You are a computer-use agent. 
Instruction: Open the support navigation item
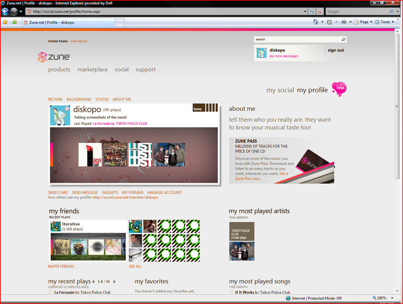tap(146, 69)
